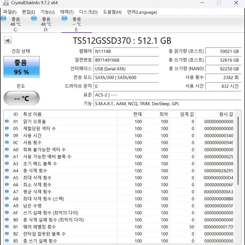
Task: Click the 임계 값 column header
Action: (183, 114)
